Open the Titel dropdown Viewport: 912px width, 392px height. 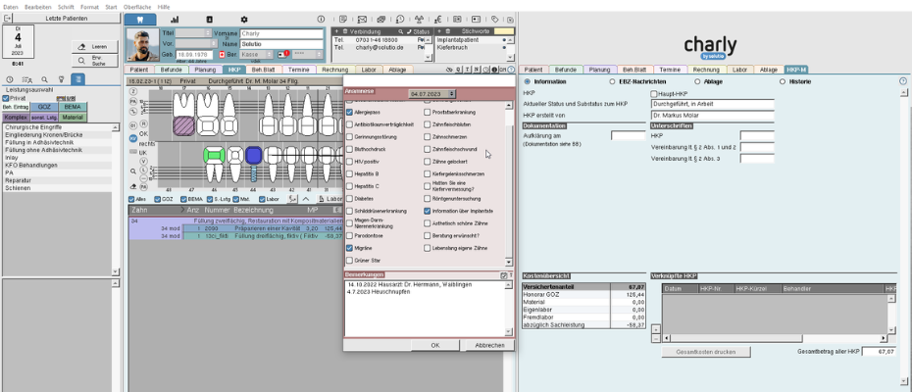[194, 33]
